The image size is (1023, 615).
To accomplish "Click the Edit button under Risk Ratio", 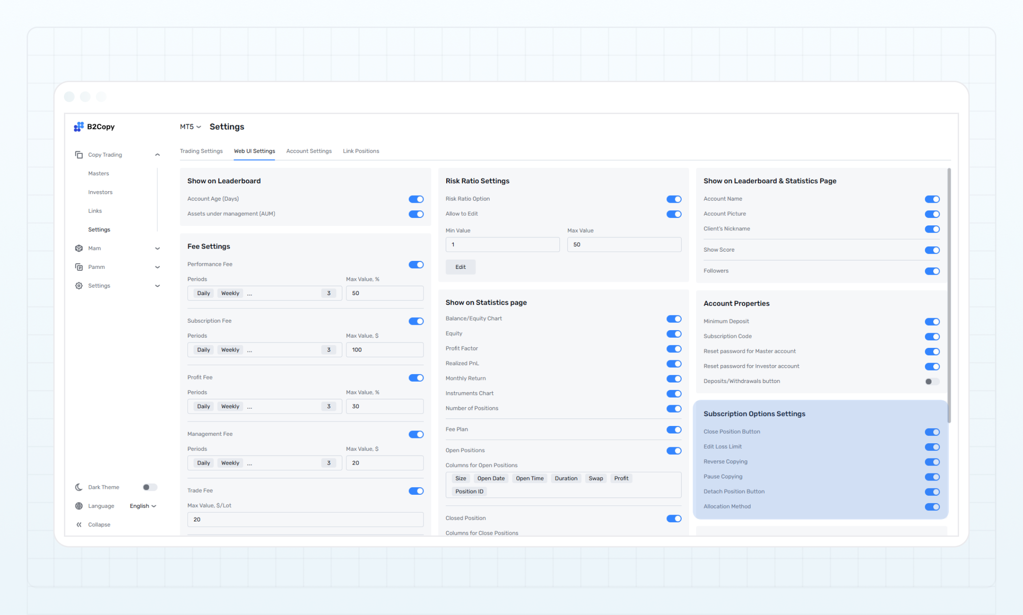I will 460,267.
